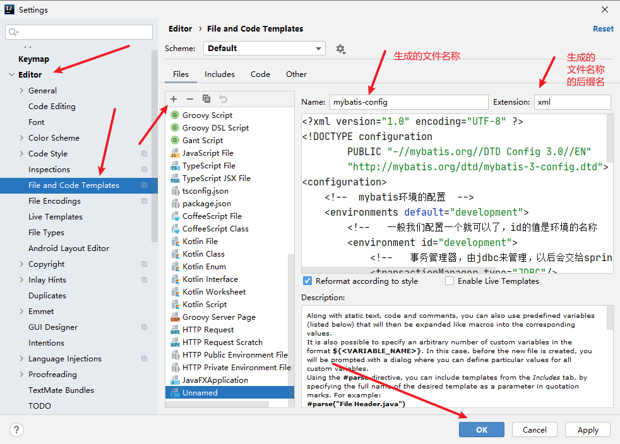The height and width of the screenshot is (444, 620).
Task: Click the add template plus icon
Action: click(174, 99)
